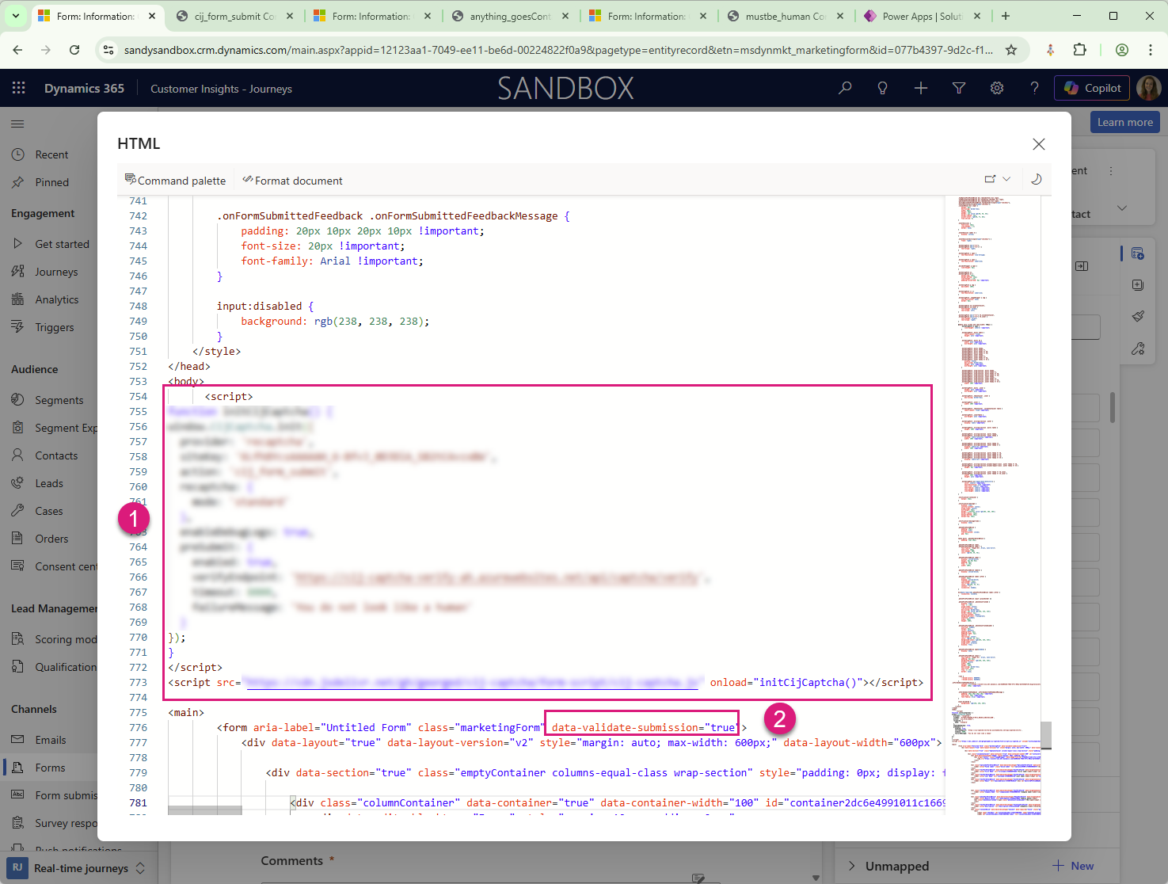Open a new browser tab
Screen dimensions: 1168x884
1005,16
